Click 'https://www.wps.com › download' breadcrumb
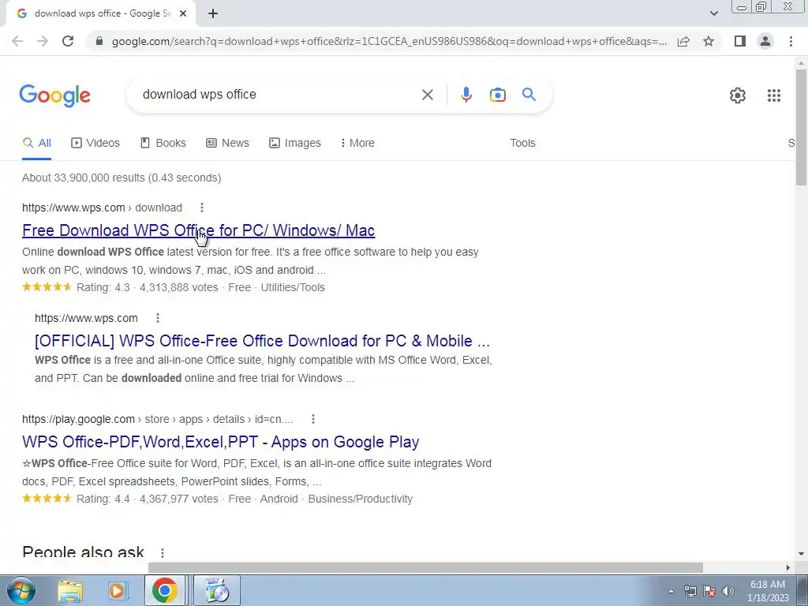 pyautogui.click(x=102, y=208)
